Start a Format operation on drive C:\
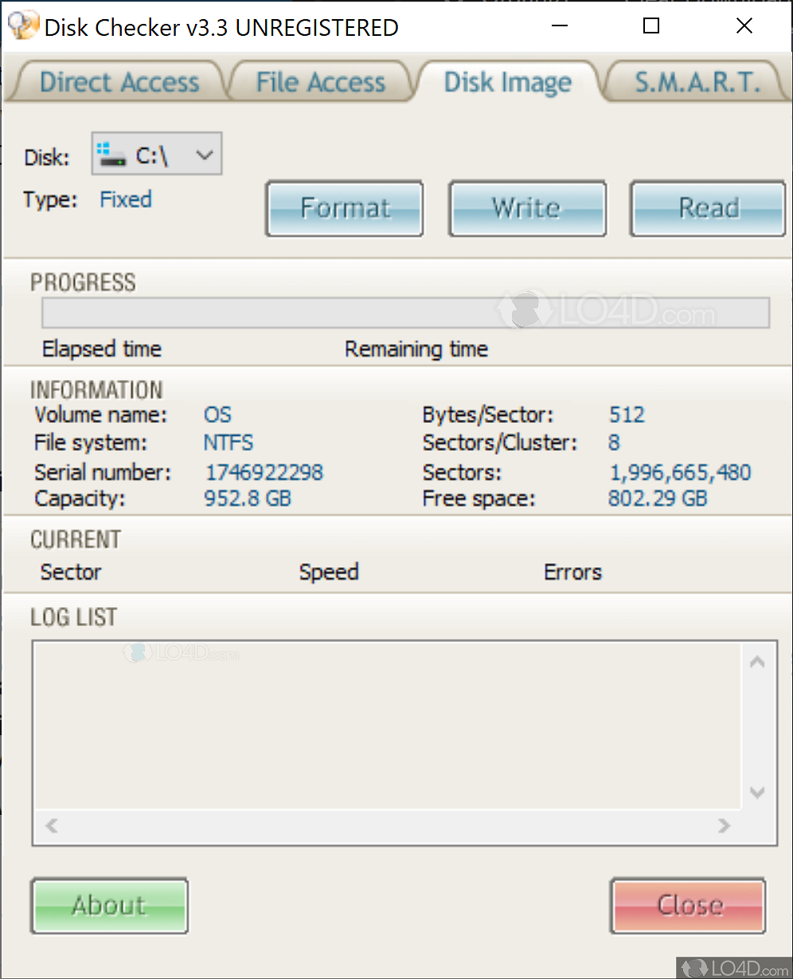 point(344,208)
